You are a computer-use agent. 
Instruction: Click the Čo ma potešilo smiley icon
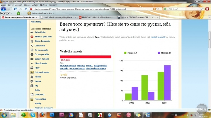pos(32,54)
